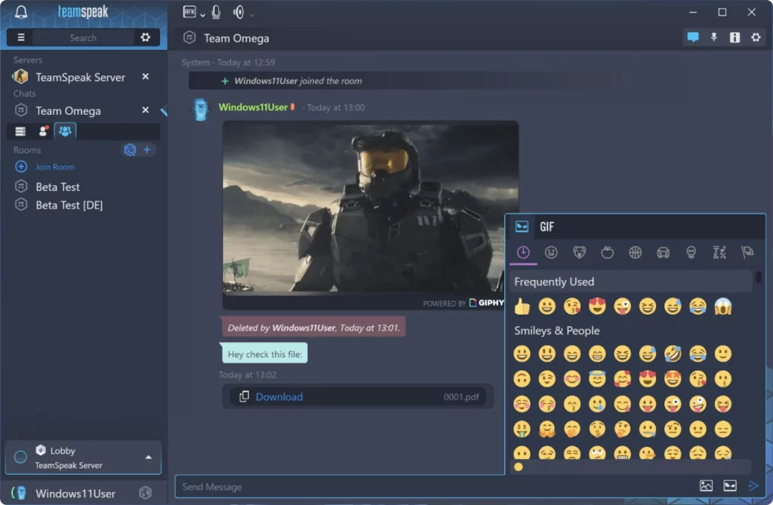Add a new room with plus icon

[x=147, y=150]
